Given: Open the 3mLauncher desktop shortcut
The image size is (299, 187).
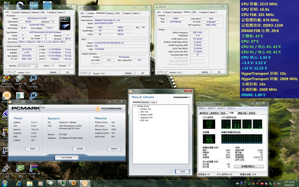Looking at the screenshot, I should coord(7,170).
